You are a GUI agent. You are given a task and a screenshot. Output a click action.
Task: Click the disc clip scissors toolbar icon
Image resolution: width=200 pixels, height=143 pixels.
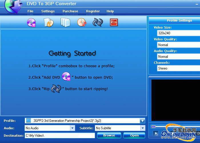[82, 22]
